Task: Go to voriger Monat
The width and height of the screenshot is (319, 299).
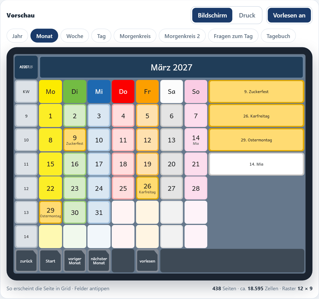Action: (75, 261)
